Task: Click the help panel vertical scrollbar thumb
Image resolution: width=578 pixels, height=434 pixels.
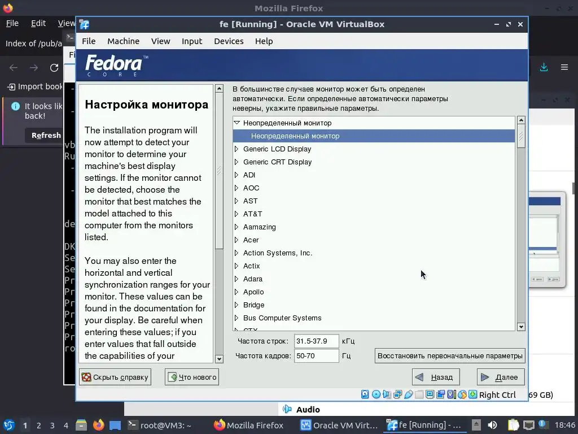Action: click(219, 171)
